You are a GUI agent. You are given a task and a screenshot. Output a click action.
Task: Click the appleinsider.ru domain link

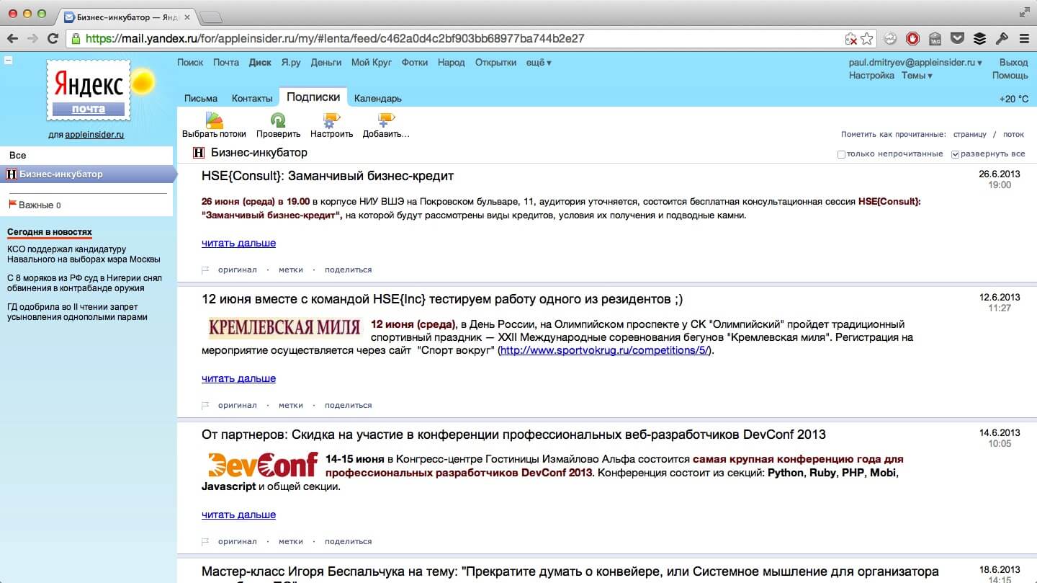pos(94,134)
